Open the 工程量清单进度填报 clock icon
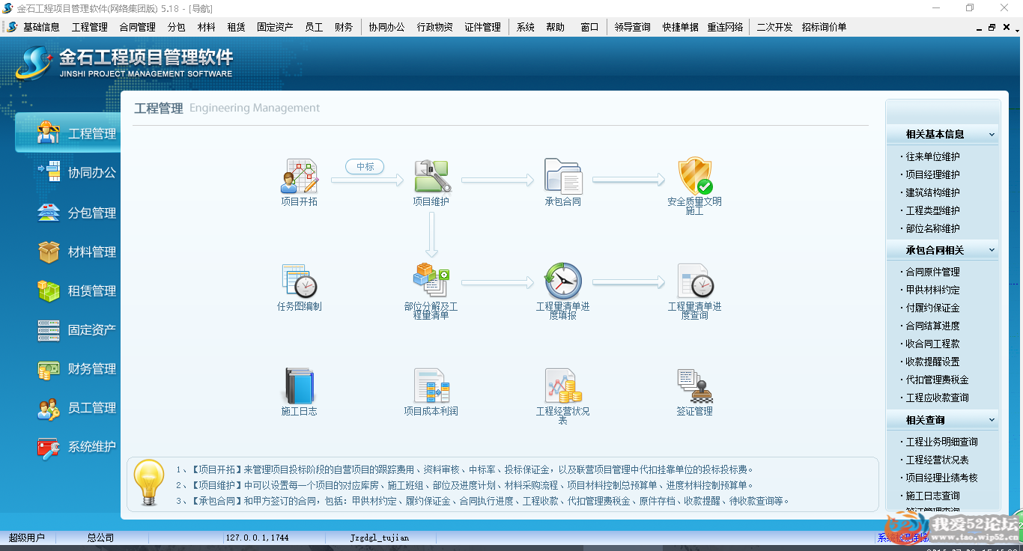Viewport: 1023px width, 551px height. [563, 281]
